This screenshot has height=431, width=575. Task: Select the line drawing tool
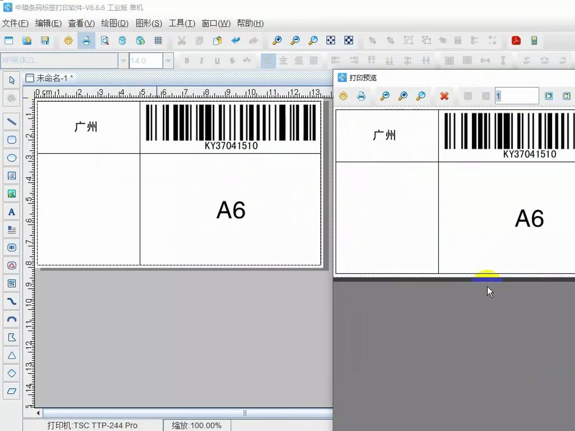(12, 121)
